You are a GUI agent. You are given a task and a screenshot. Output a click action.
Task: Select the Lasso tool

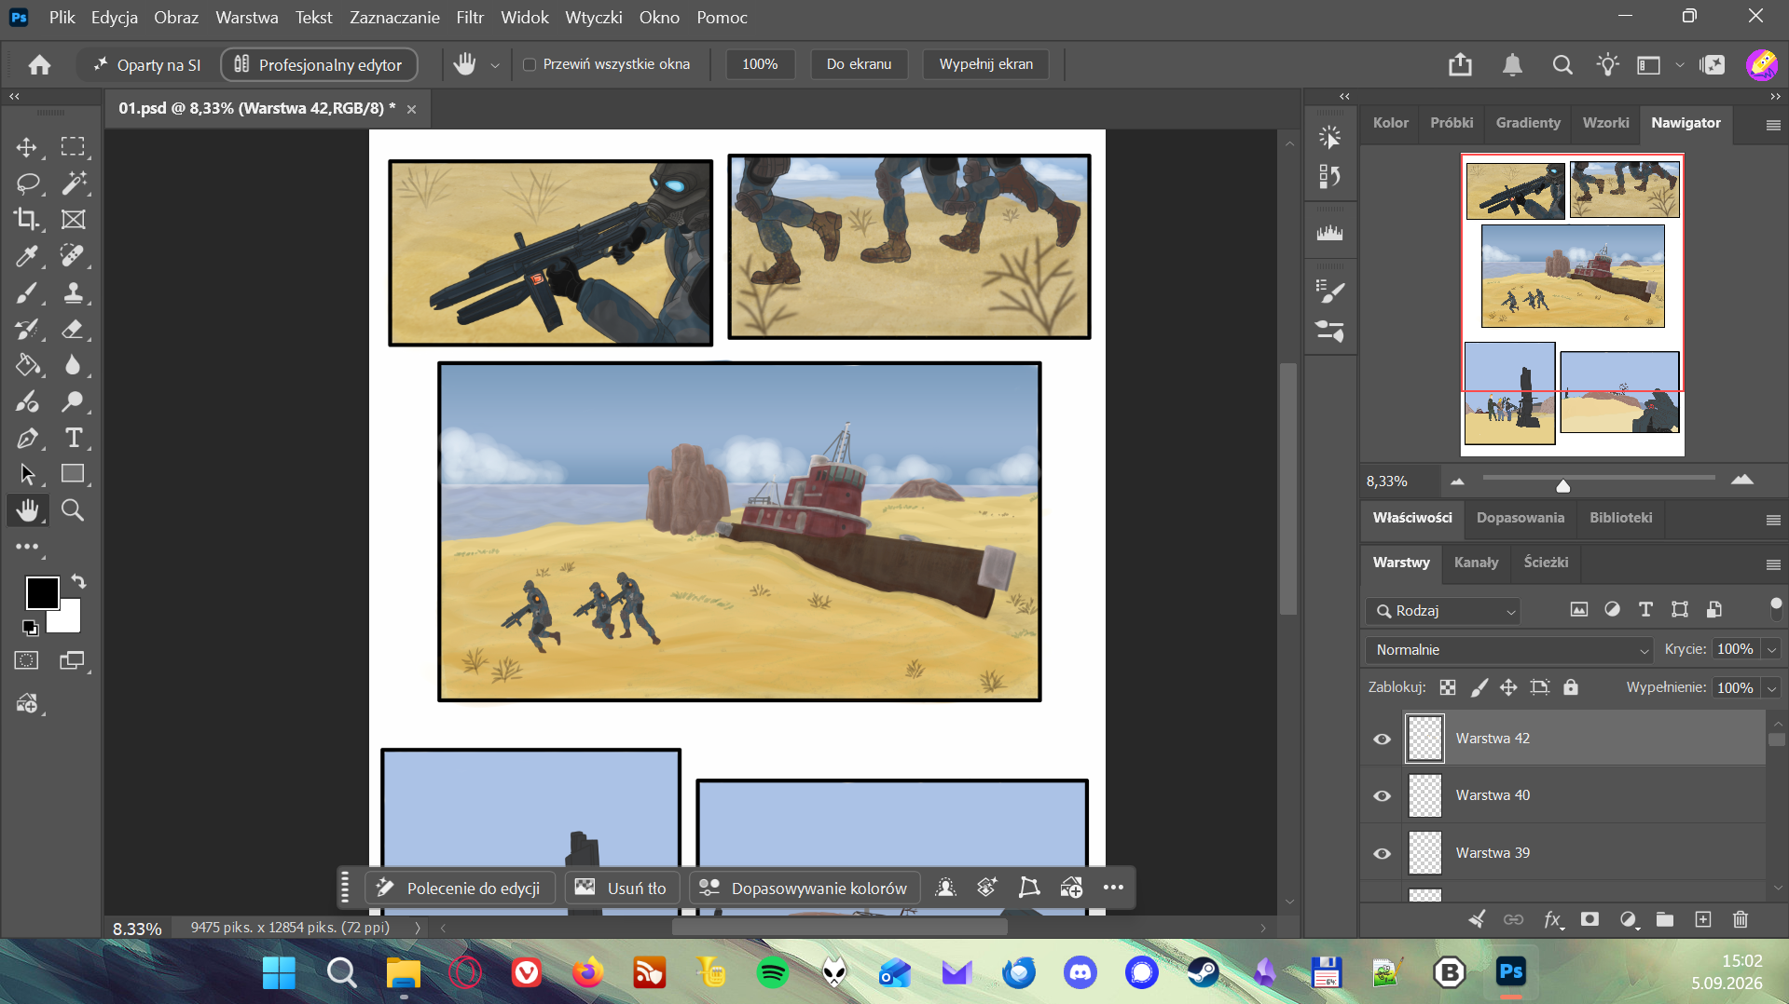(x=27, y=183)
